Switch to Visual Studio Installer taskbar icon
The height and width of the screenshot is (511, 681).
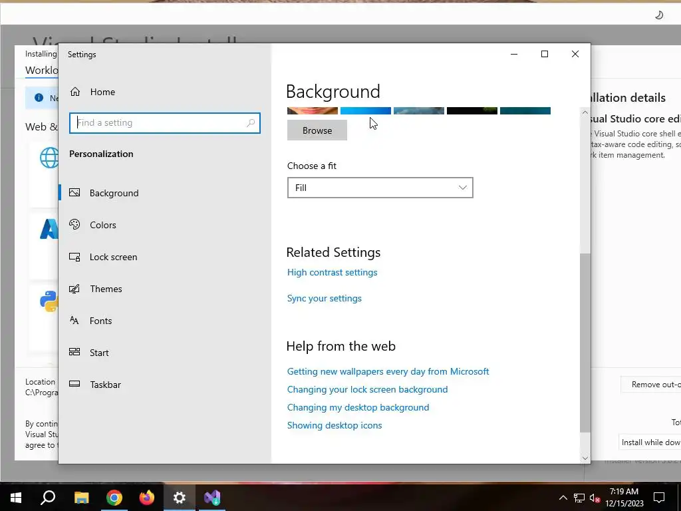coord(212,497)
